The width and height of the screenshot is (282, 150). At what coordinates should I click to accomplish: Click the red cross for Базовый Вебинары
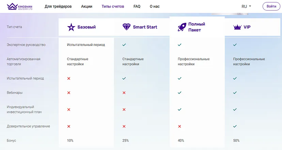(x=69, y=93)
